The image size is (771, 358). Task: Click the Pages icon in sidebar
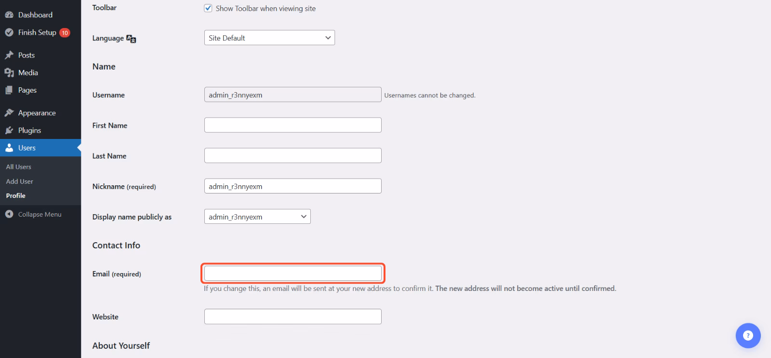pyautogui.click(x=9, y=90)
